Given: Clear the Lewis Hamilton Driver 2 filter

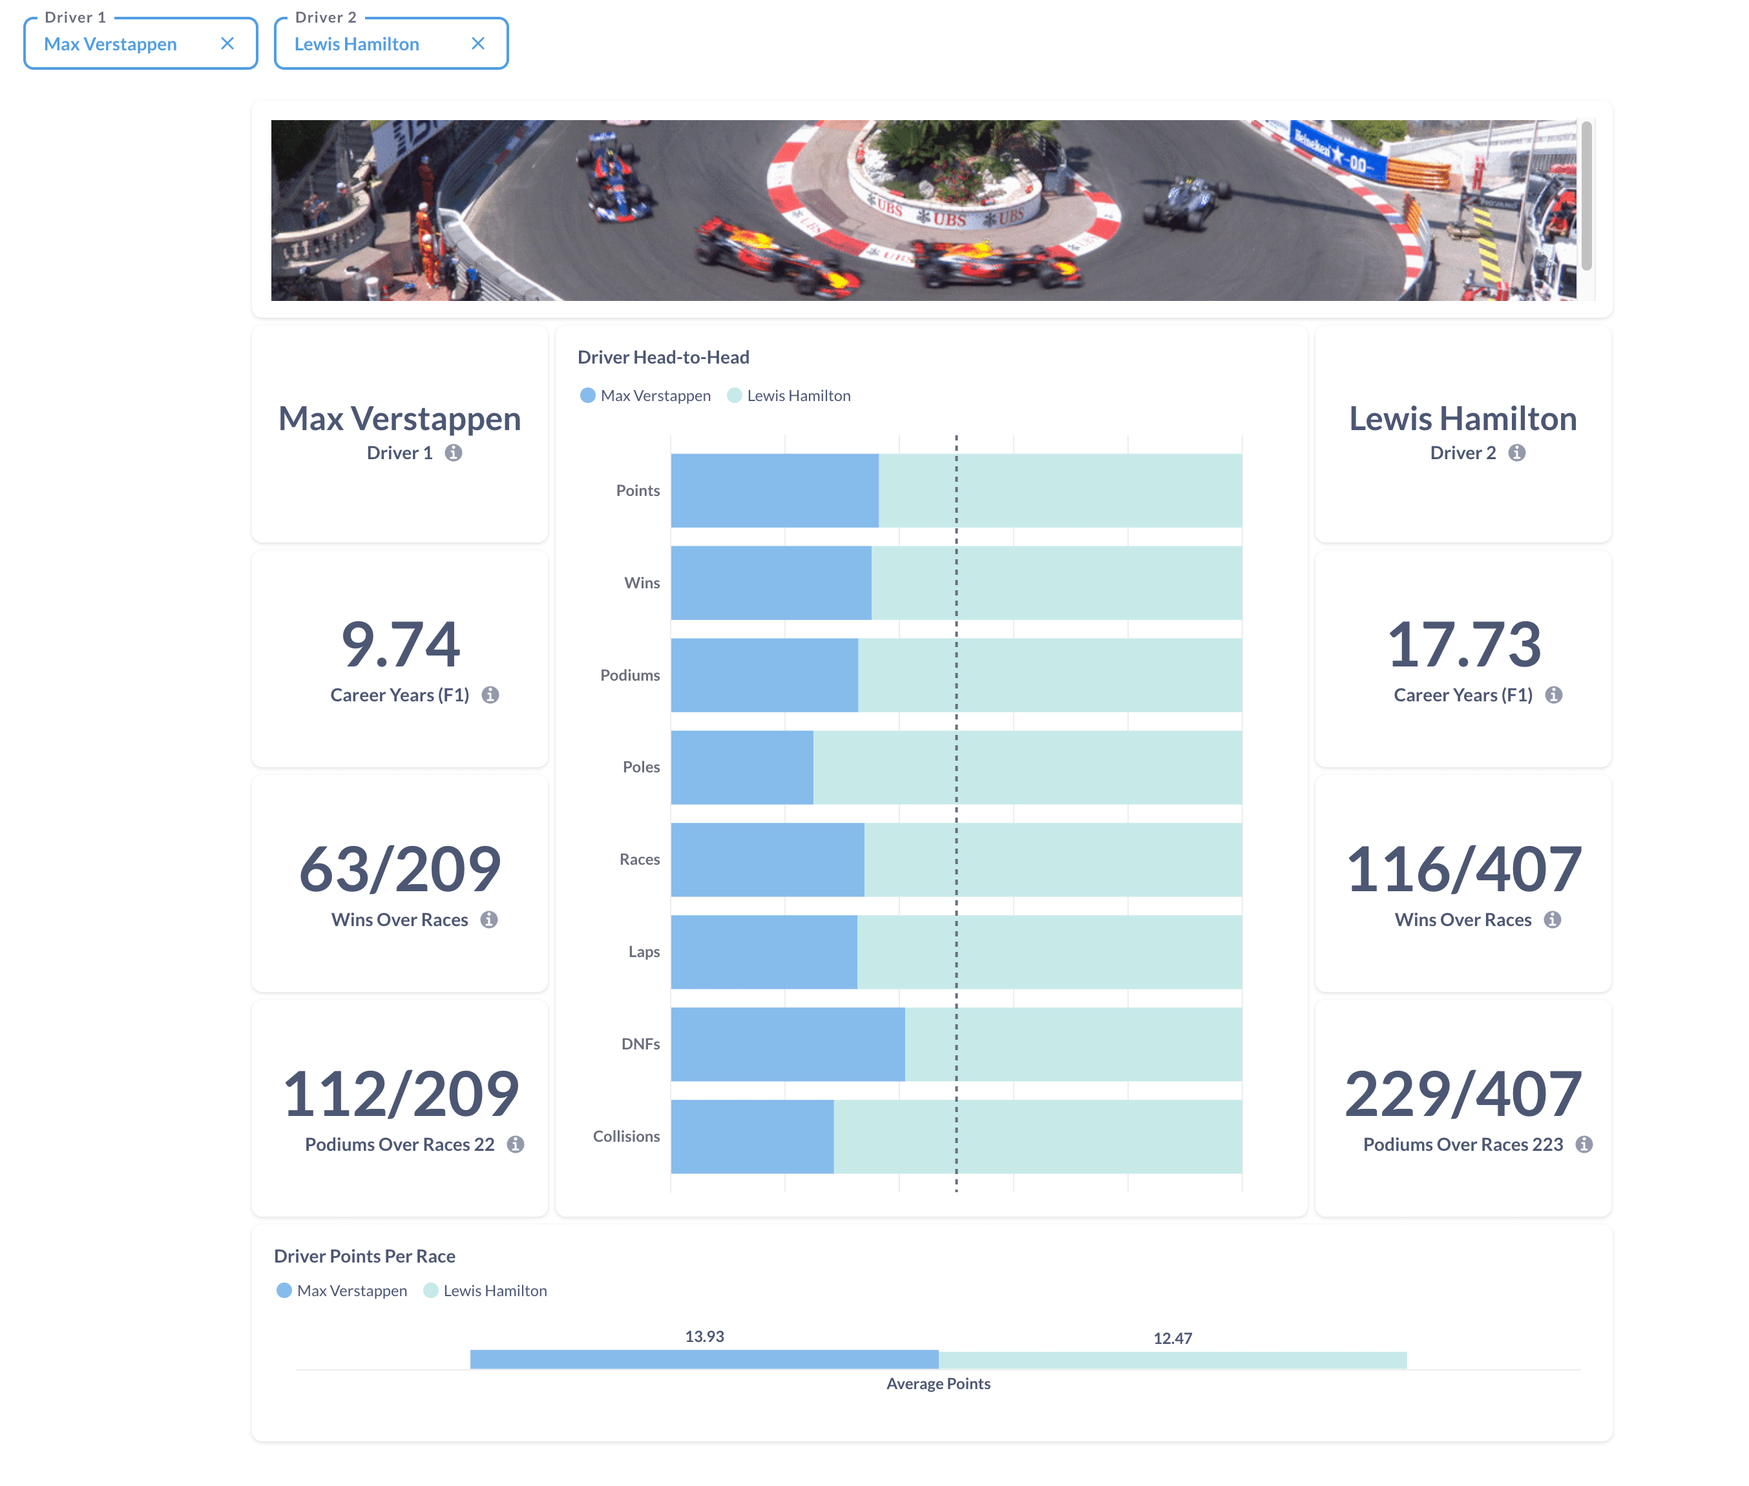Looking at the screenshot, I should click(x=478, y=44).
